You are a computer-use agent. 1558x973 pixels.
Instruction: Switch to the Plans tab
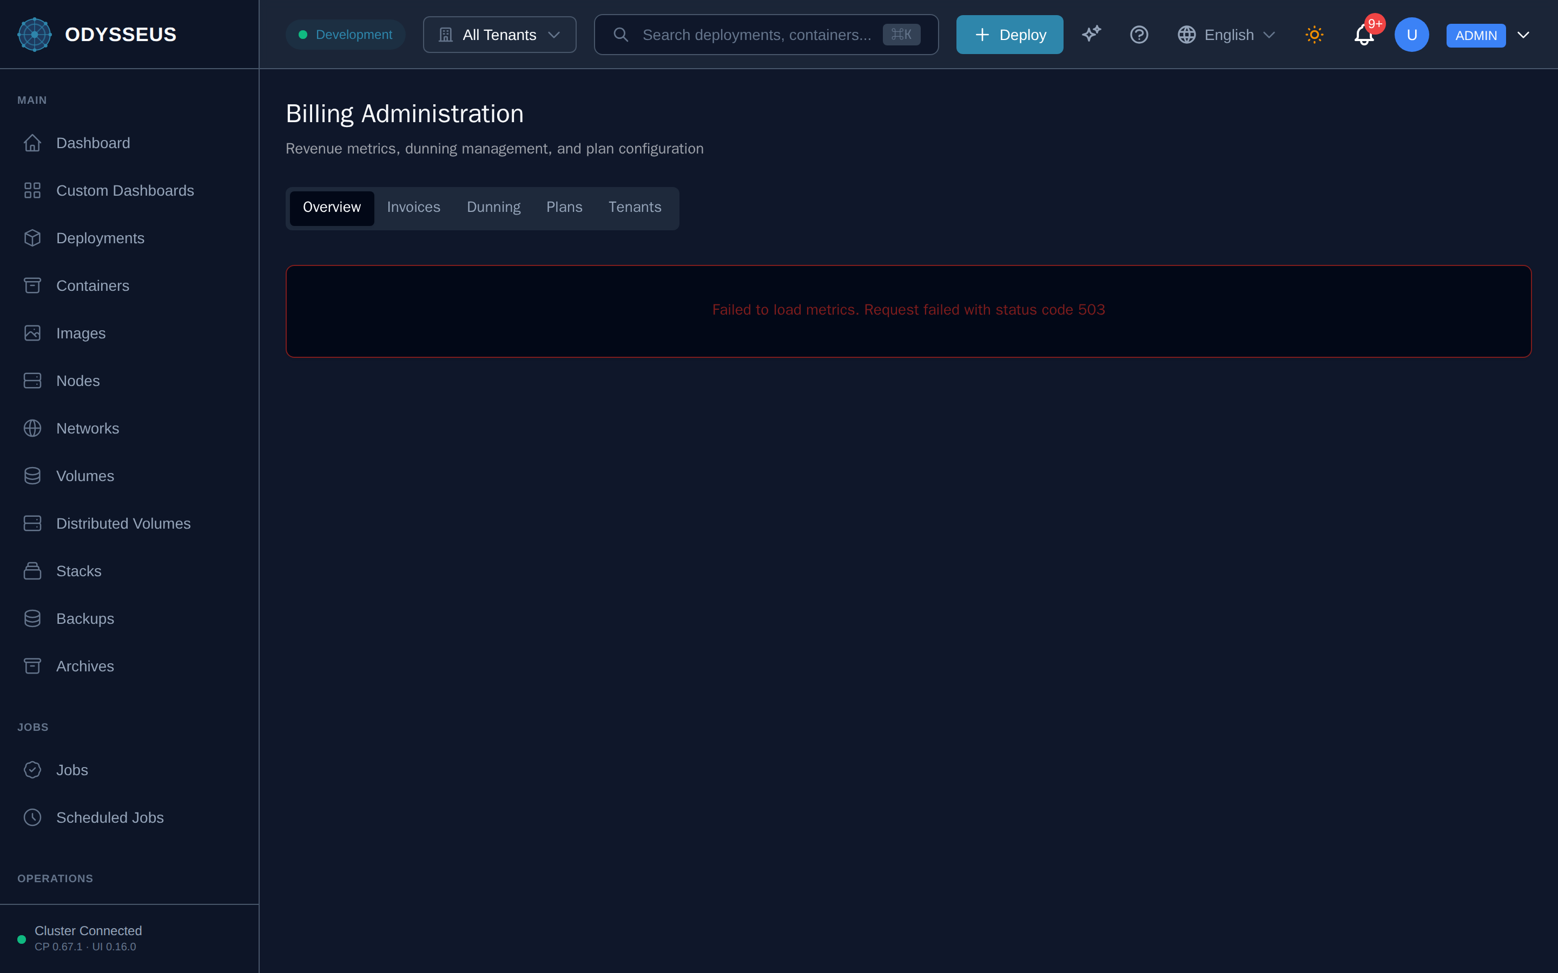[565, 207]
